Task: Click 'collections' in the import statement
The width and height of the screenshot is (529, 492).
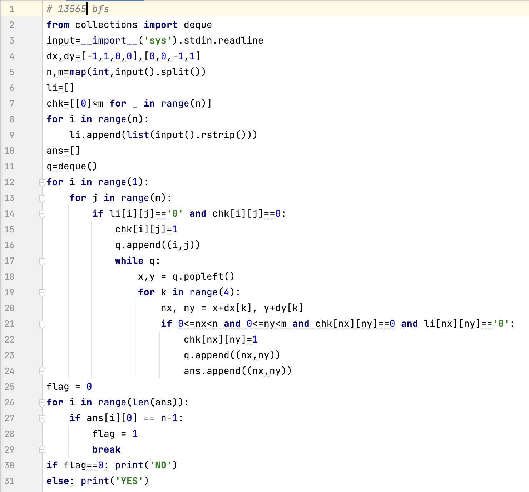Action: (x=106, y=25)
